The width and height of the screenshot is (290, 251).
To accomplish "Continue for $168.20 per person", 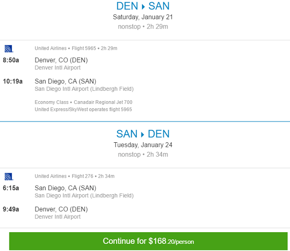I will pos(148,241).
